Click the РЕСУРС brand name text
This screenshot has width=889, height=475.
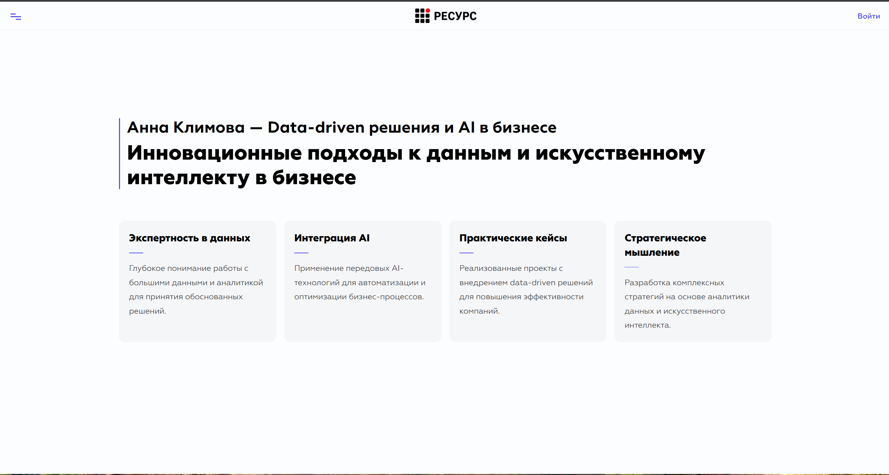[x=455, y=16]
